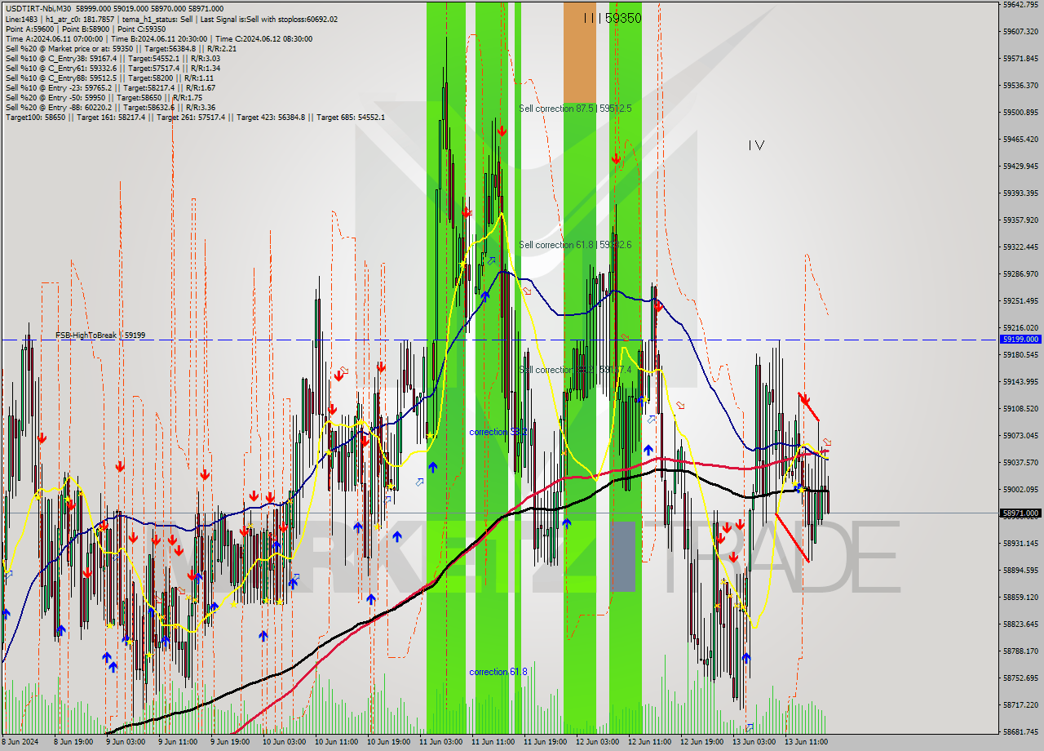The image size is (1044, 751).
Task: Click the '9 Jun 03:00' time axis label
Action: pos(126,742)
